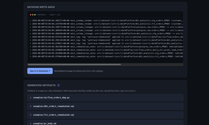Screen dimensions: 209x125
Task: Click the Generated Artifacts count badge 5
Action: tap(58, 85)
